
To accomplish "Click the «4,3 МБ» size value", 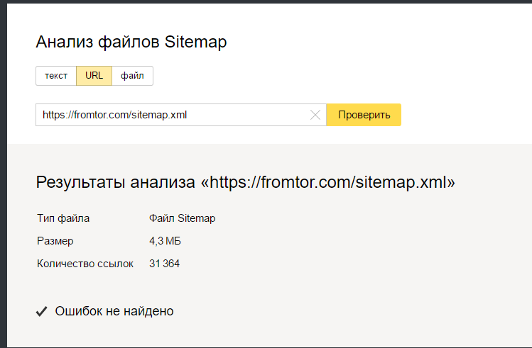I will coord(165,241).
